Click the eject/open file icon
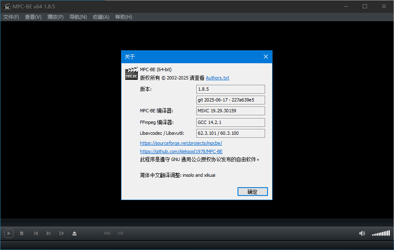The width and height of the screenshot is (394, 250). tap(74, 233)
